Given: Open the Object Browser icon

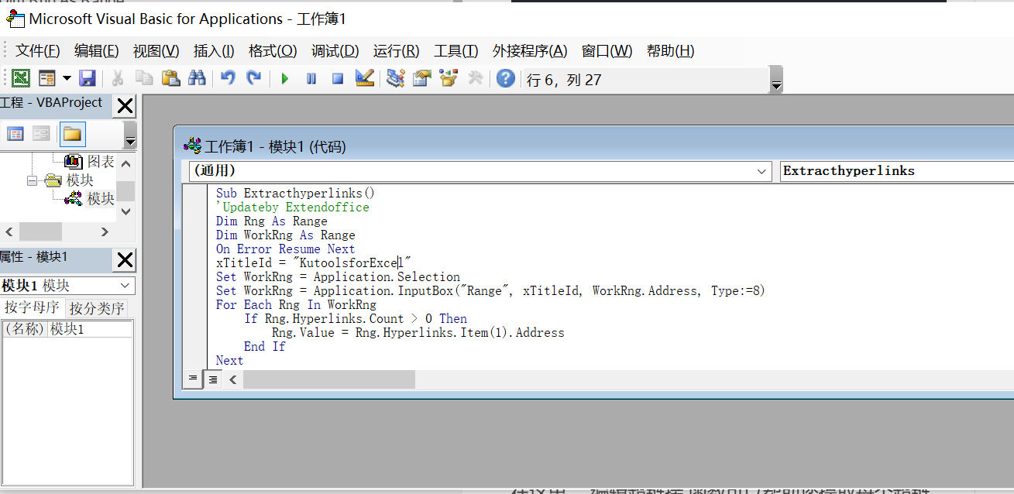Looking at the screenshot, I should tap(449, 77).
